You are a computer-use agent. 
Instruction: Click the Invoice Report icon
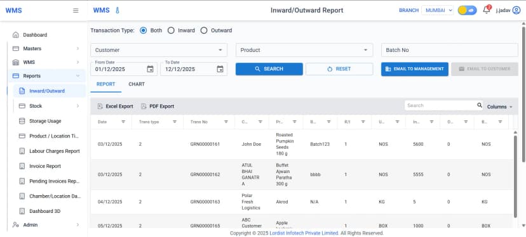coord(22,166)
